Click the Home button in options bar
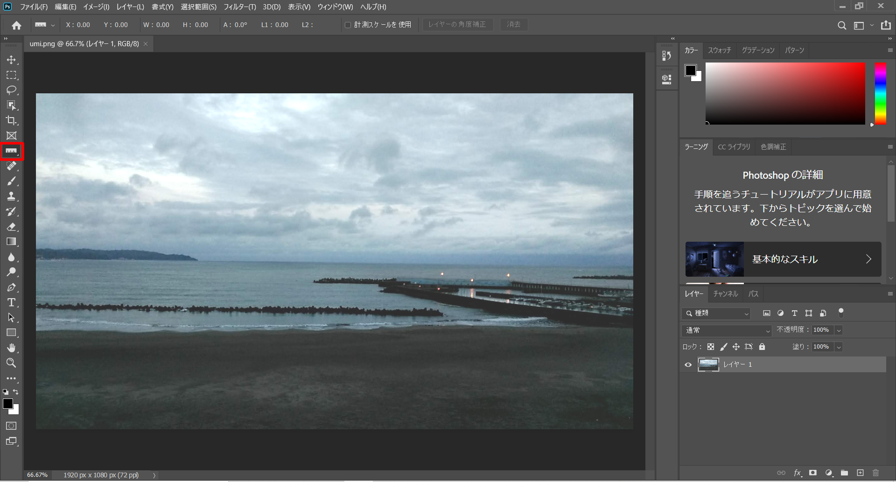The image size is (896, 482). tap(17, 25)
